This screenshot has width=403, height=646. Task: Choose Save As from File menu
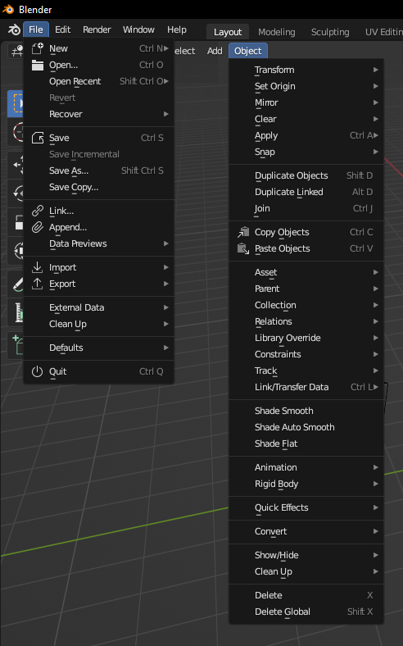[x=99, y=171]
